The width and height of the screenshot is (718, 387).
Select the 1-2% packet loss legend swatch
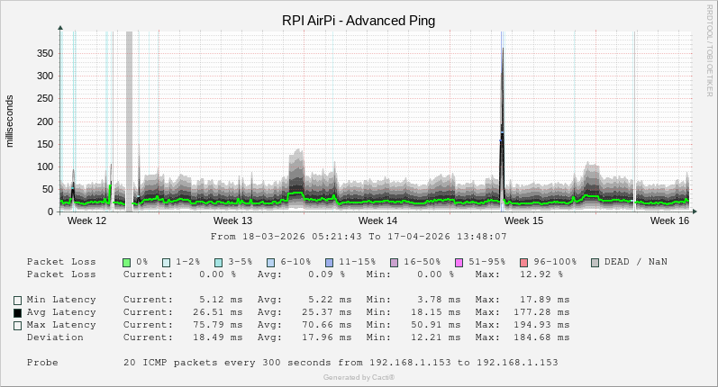pyautogui.click(x=166, y=262)
